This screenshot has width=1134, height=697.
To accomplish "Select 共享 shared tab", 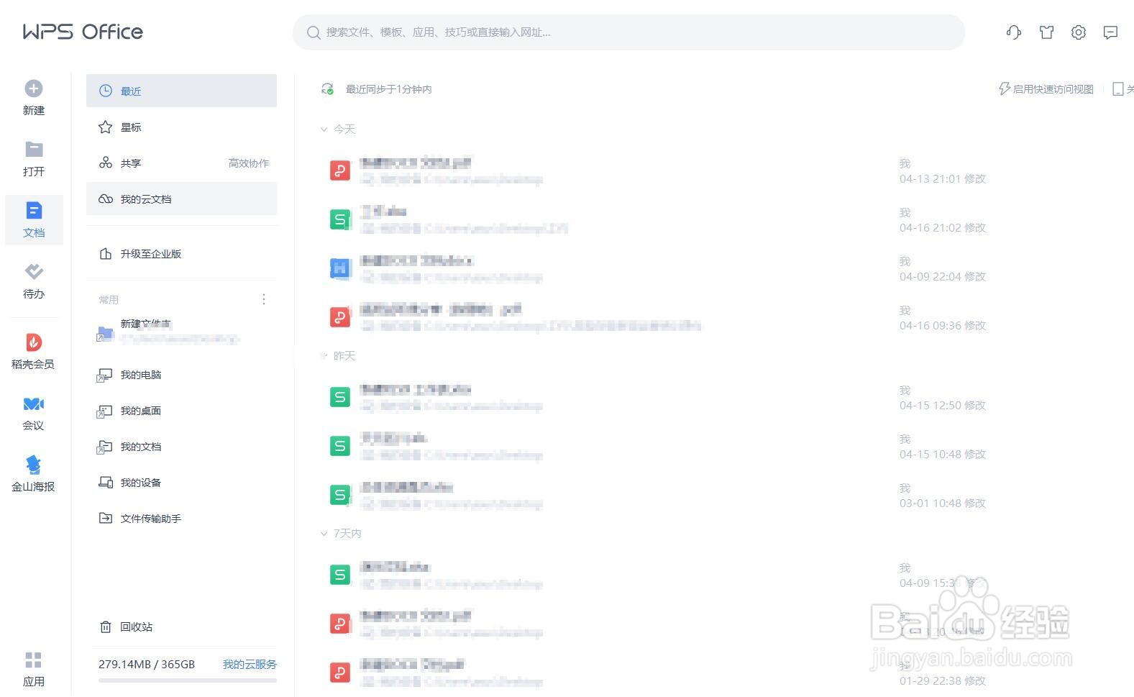I will click(181, 163).
